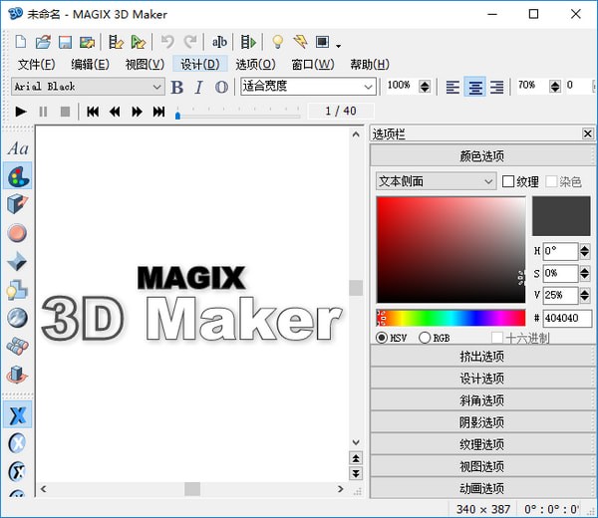Jump to the last animation frame
Image resolution: width=598 pixels, height=518 pixels.
pyautogui.click(x=158, y=112)
